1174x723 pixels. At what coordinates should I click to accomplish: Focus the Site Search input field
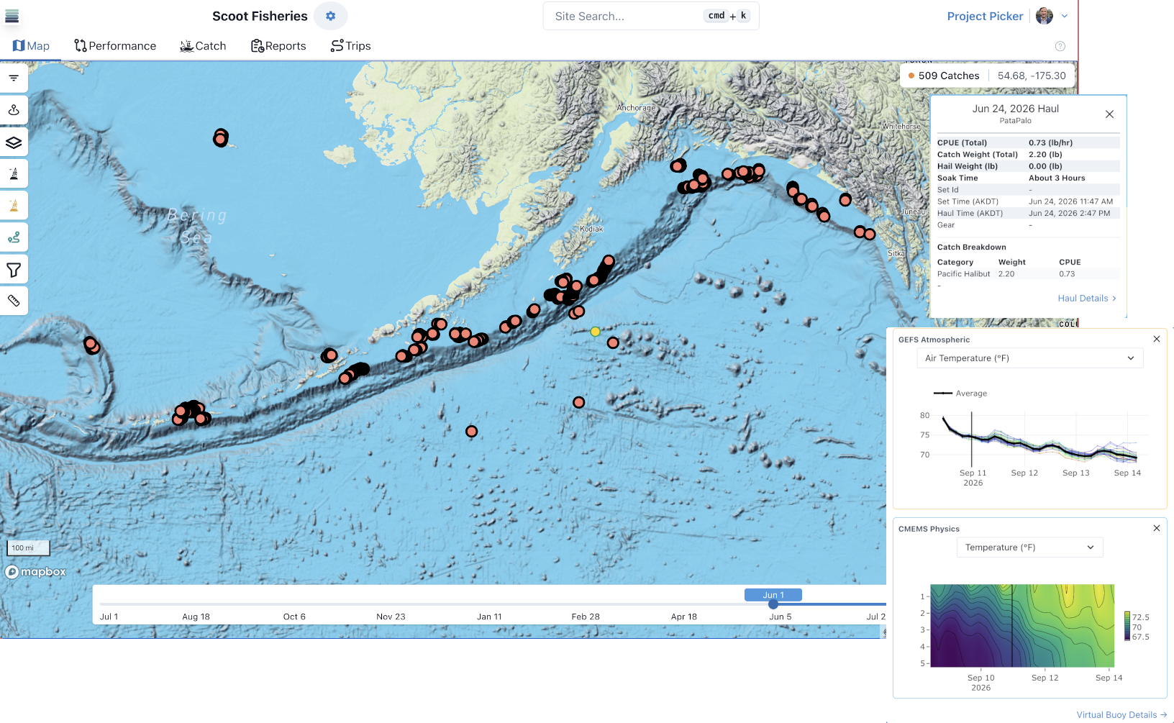[x=651, y=16]
